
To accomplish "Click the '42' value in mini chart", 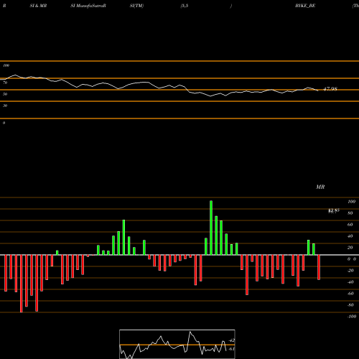I will pos(232,340).
